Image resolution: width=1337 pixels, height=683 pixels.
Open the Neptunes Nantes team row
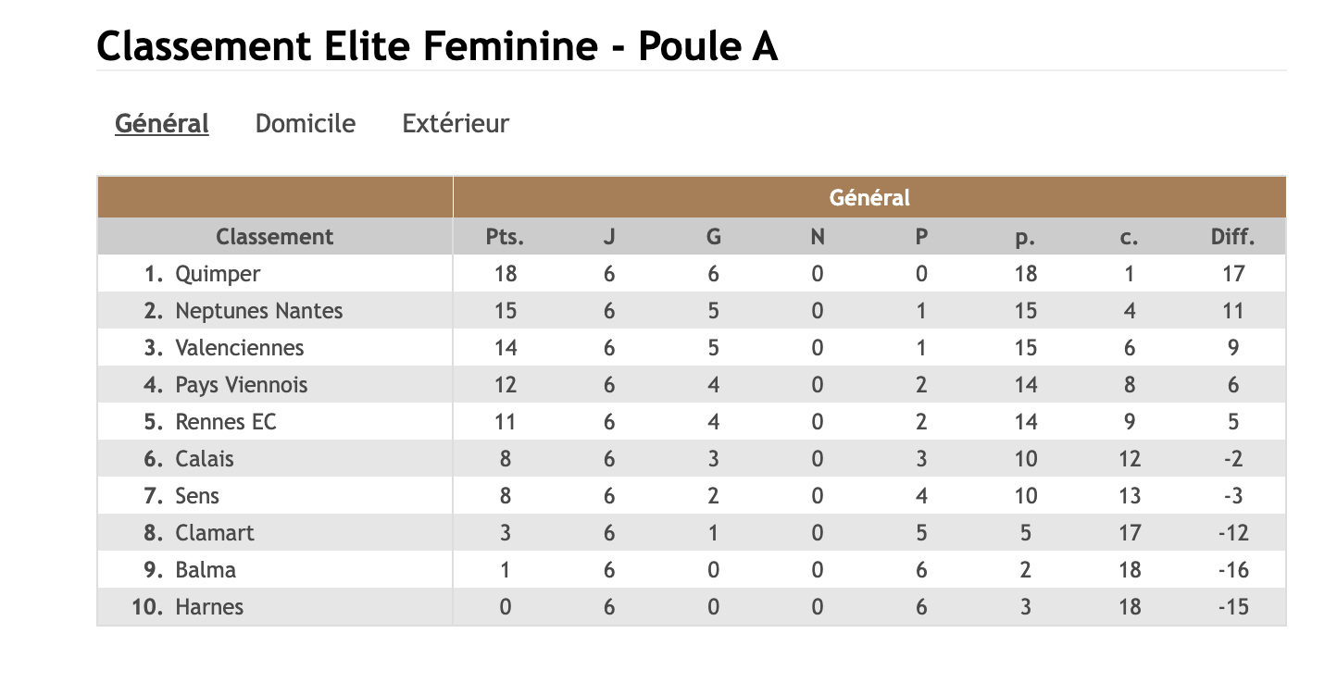coord(258,311)
